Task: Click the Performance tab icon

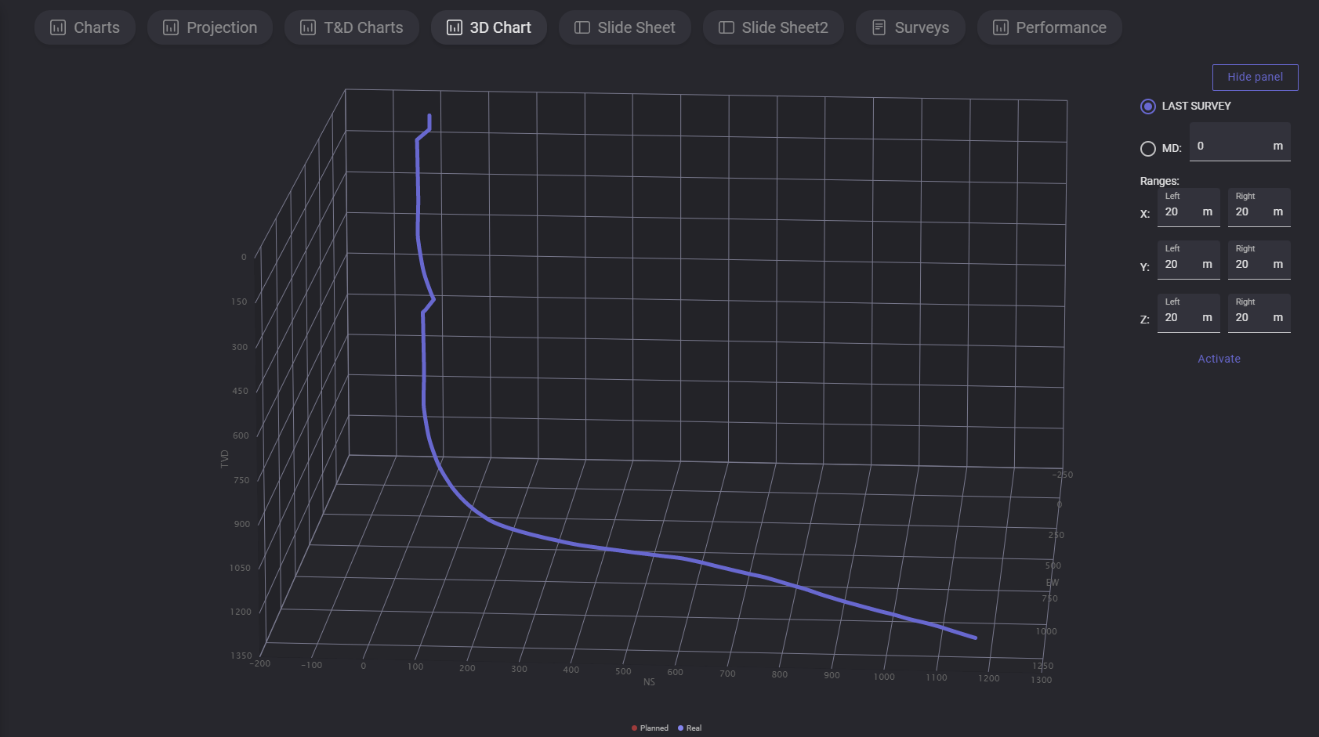Action: tap(1001, 27)
